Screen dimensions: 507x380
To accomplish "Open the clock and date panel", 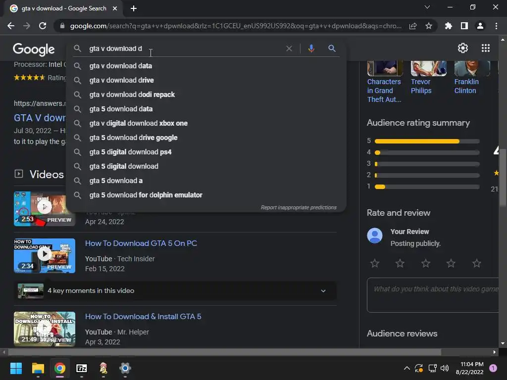I will click(x=470, y=368).
